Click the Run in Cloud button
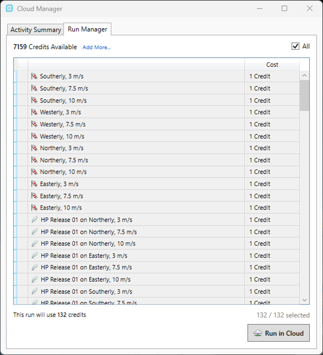Screen dimensions: 323x355 coord(278,333)
